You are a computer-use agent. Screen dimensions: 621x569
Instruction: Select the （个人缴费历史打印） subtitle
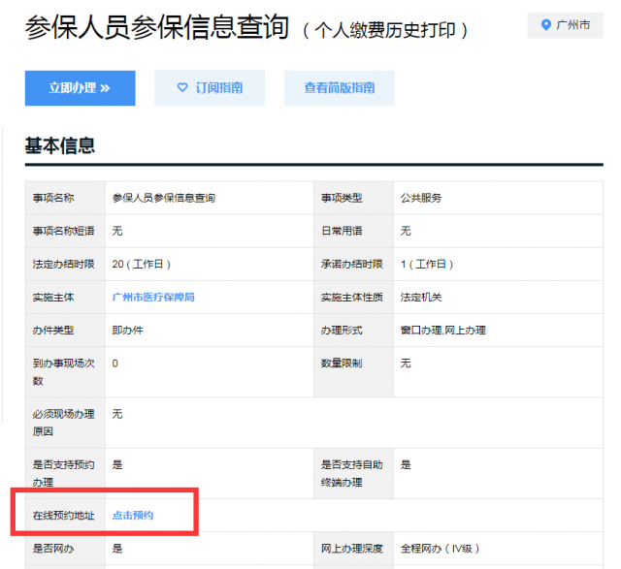click(x=385, y=30)
